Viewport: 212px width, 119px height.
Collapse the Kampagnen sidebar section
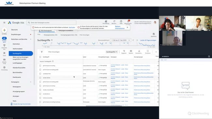(31, 82)
